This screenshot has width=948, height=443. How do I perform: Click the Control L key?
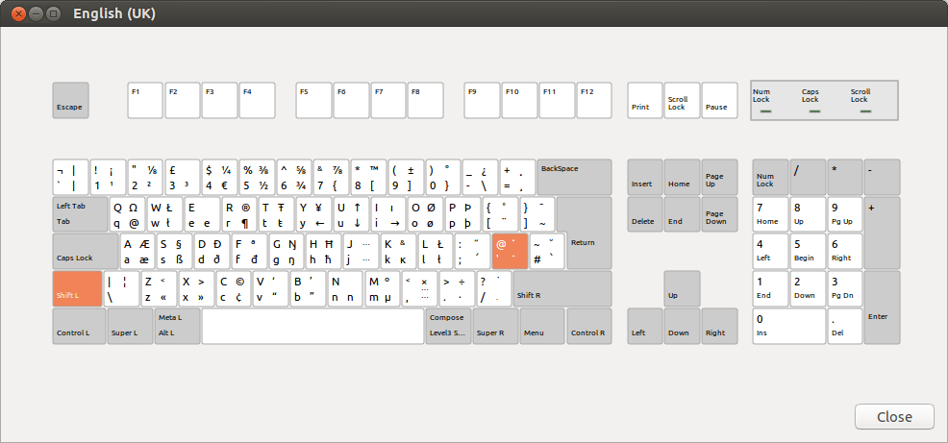[x=79, y=327]
